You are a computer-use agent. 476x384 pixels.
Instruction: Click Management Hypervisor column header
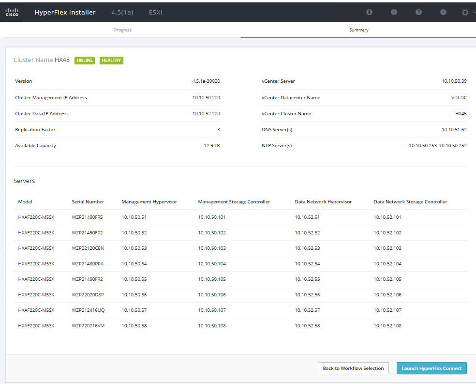click(149, 202)
